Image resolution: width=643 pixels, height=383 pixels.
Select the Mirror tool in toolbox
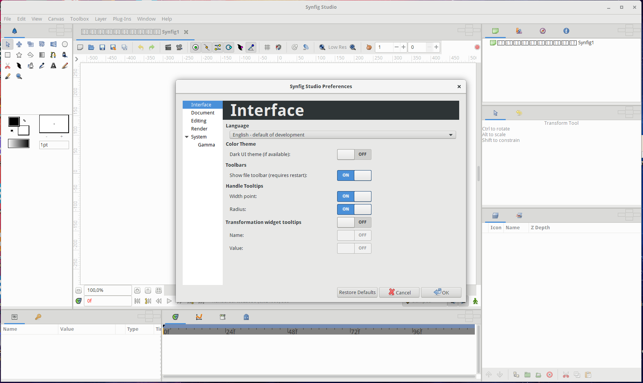pyautogui.click(x=53, y=44)
